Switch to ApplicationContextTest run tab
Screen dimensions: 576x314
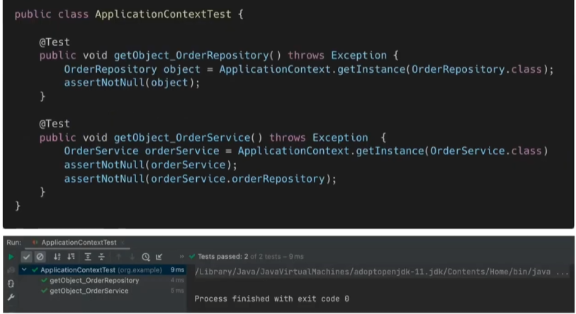[79, 243]
